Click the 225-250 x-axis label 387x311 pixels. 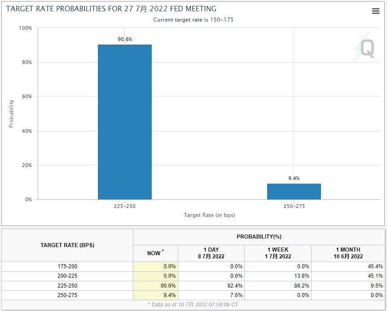coord(125,206)
